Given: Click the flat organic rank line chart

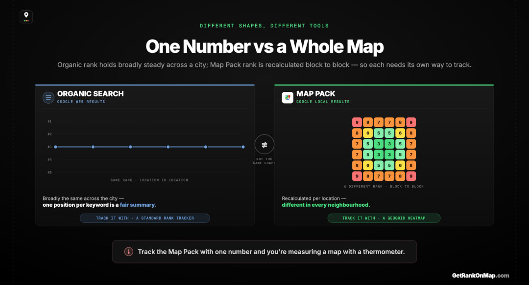Looking at the screenshot, I should coord(149,147).
